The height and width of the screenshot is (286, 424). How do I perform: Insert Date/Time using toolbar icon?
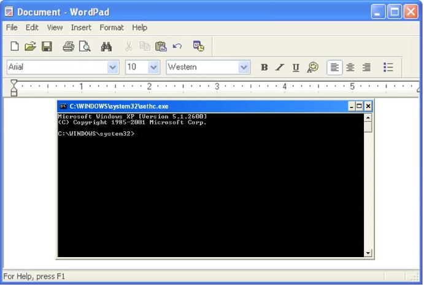(x=198, y=46)
